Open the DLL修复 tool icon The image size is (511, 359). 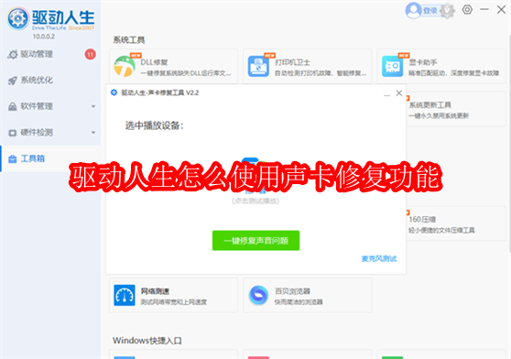[125, 66]
